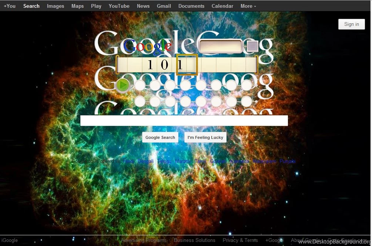Screen dimensions: 372x246
Task: Click the Google Search button
Action: pyautogui.click(x=160, y=137)
